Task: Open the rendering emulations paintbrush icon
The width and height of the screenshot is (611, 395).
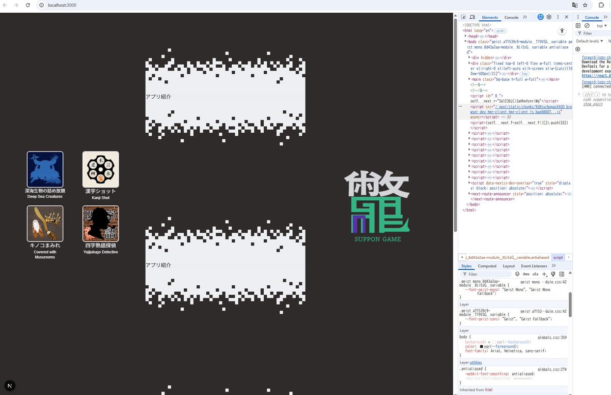Action: coord(553,274)
